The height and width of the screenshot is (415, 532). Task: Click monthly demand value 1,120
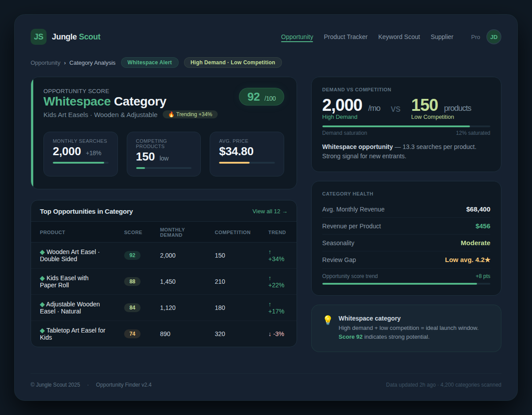coord(168,308)
